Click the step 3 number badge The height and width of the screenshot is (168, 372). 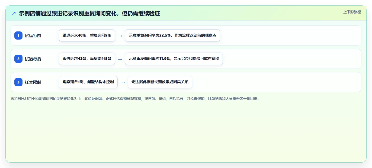(x=18, y=82)
